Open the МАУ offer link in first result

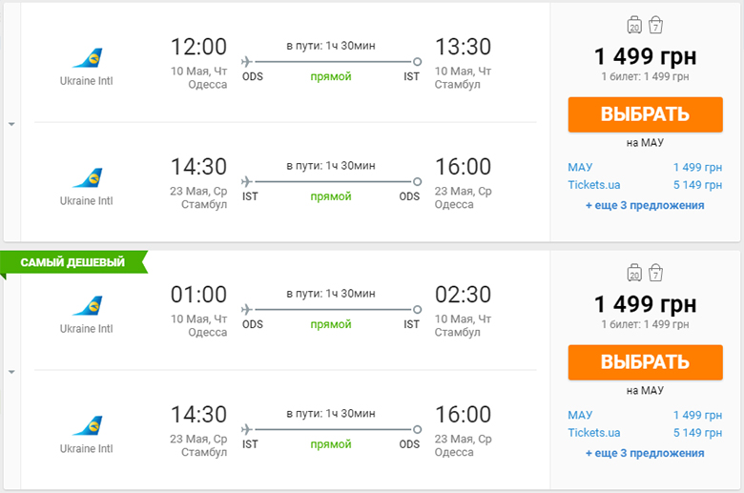pyautogui.click(x=580, y=167)
